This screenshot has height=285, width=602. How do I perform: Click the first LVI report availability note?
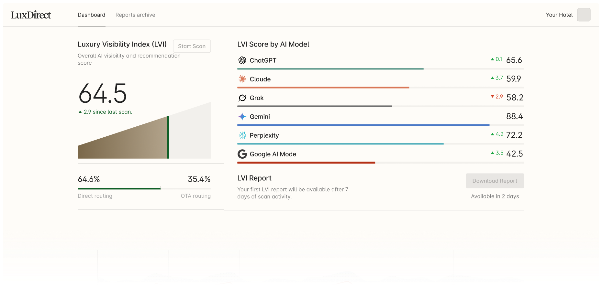(293, 193)
